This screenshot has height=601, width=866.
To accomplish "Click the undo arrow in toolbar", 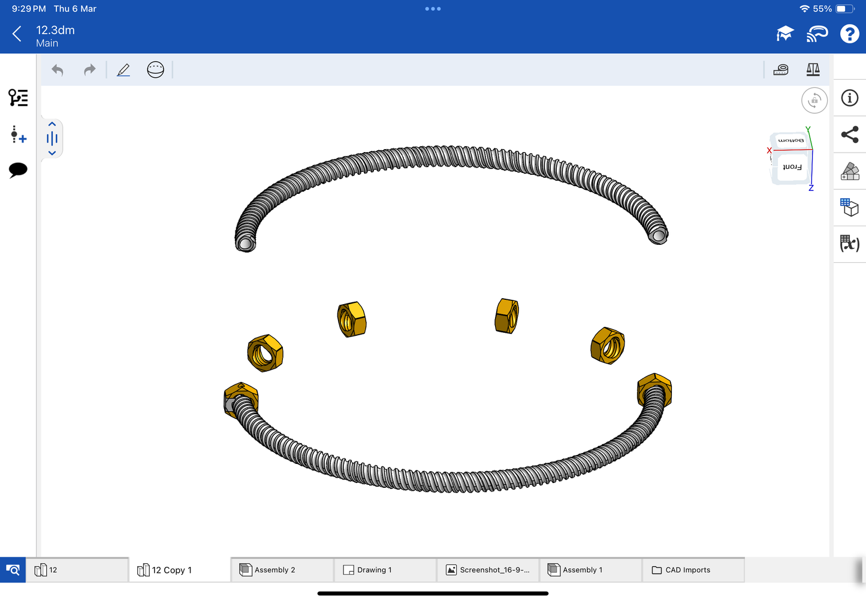I will click(x=58, y=70).
